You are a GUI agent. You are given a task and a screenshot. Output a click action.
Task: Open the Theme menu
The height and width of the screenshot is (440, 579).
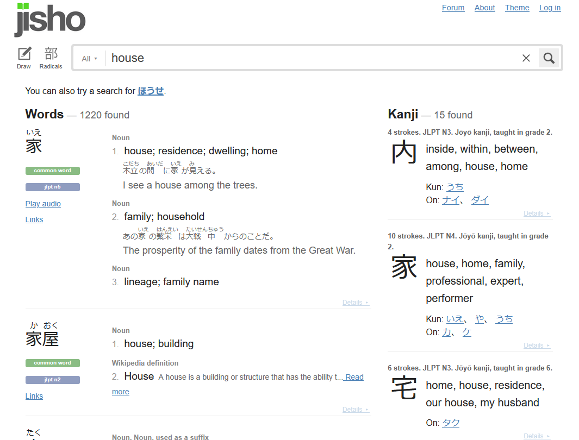(517, 8)
